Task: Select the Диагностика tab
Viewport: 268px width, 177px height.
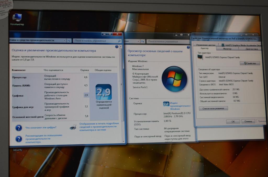Action: [251, 49]
